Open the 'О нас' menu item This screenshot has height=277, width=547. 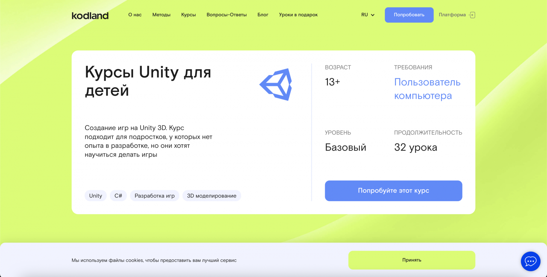point(135,15)
